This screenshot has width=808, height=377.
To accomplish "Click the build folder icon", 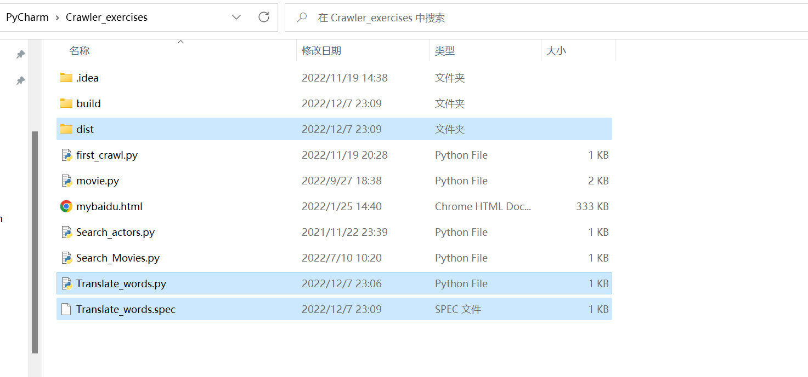I will 66,103.
